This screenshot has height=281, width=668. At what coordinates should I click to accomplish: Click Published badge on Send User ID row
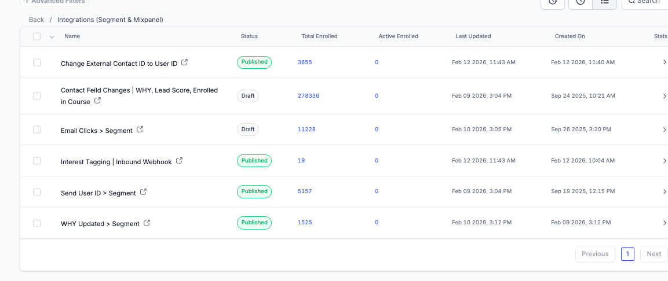(254, 191)
